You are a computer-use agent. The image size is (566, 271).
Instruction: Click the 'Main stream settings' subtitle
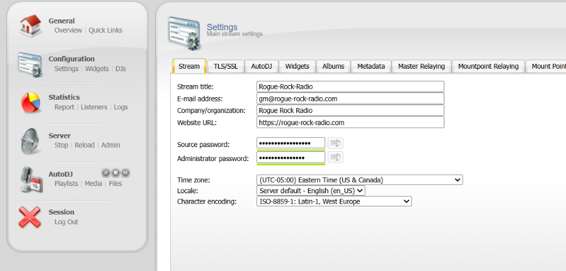pos(235,34)
